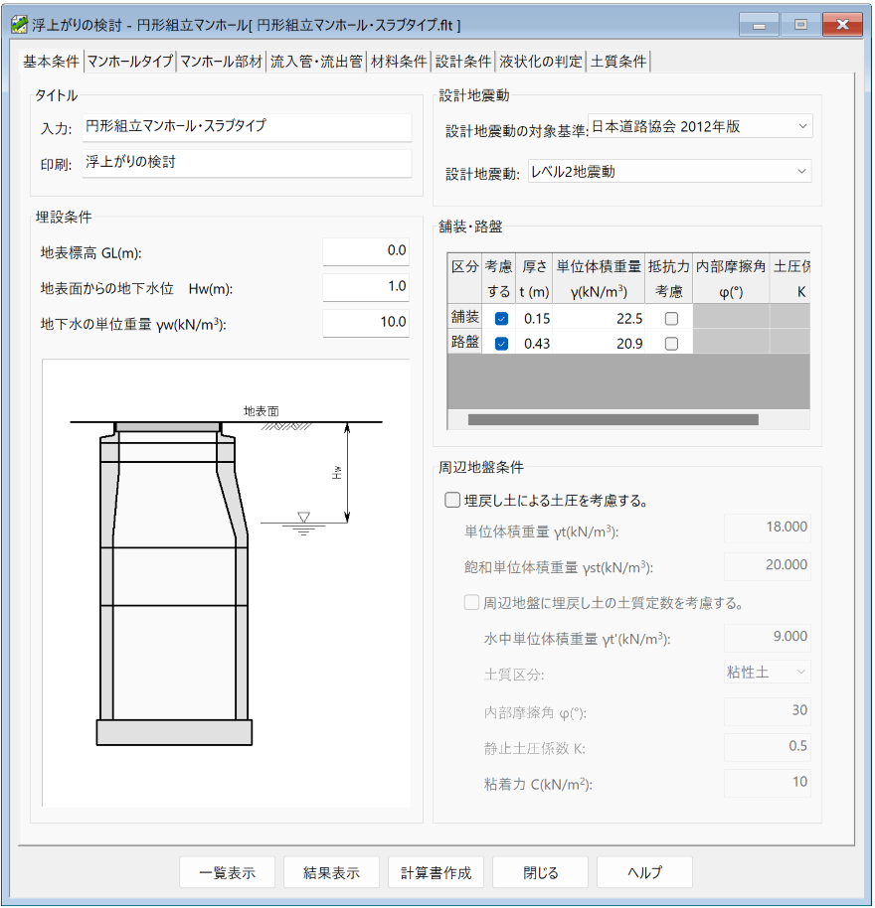Click the ヘルプ button
Viewport: 875px width, 908px height.
(x=644, y=872)
